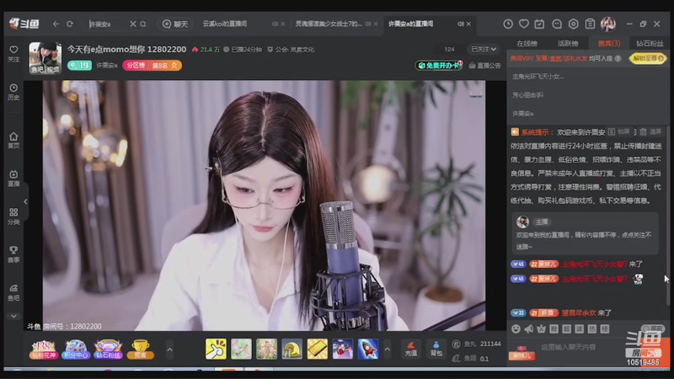Close the 云溪koi的直播间 tab

[x=283, y=24]
